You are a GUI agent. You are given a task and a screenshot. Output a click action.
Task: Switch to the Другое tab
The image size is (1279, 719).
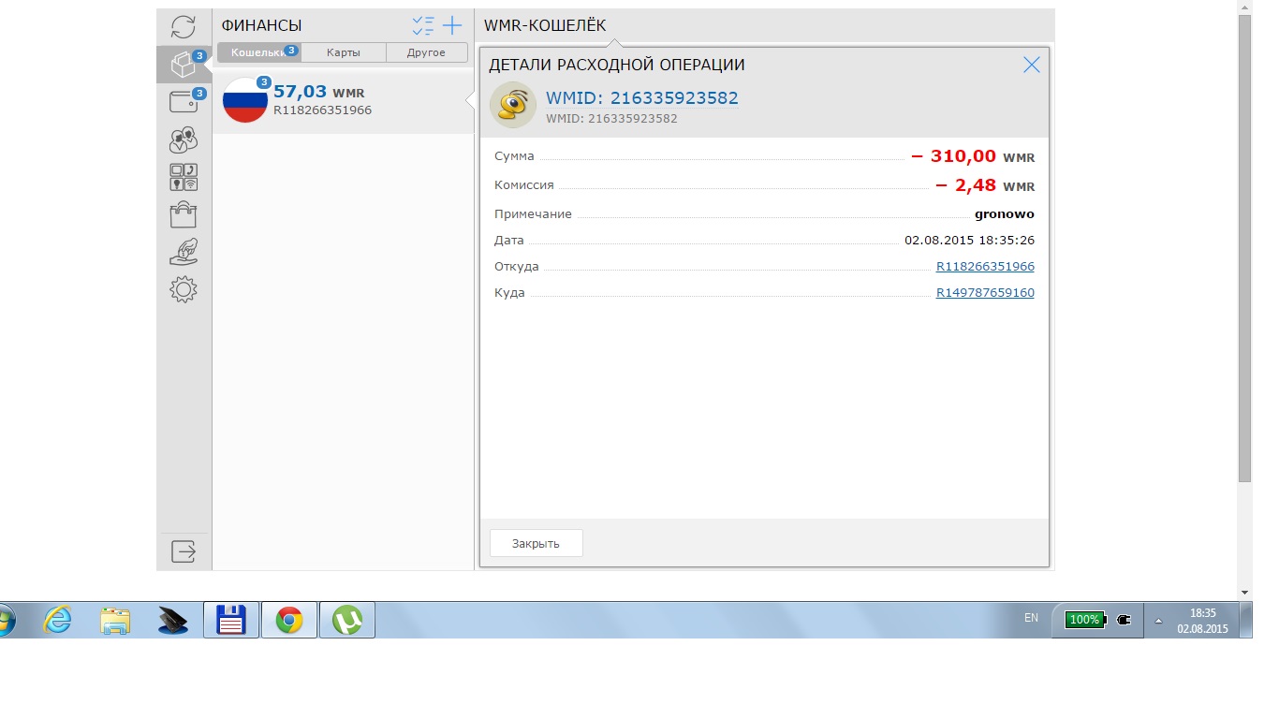[x=426, y=52]
